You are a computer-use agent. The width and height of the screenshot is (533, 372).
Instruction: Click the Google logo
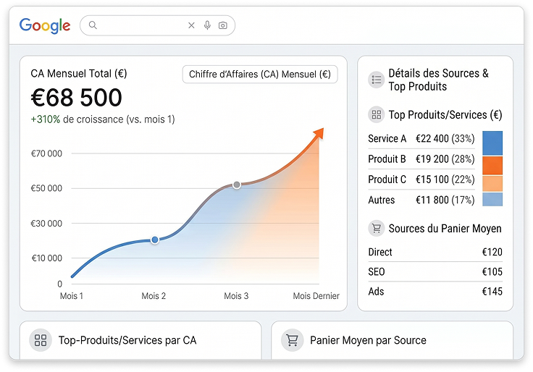coord(45,26)
